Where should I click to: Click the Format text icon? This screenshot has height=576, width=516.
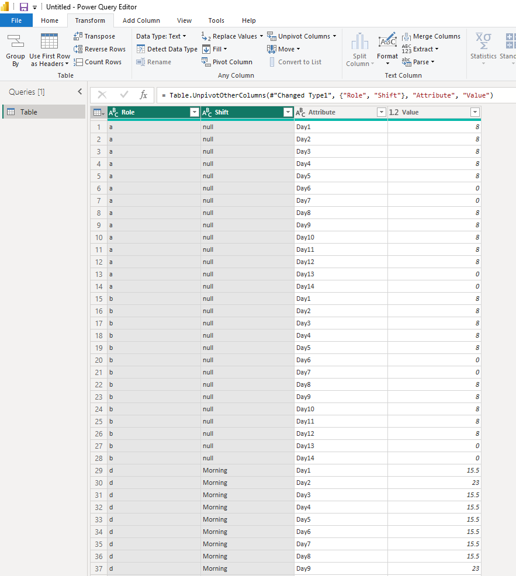[x=387, y=40]
